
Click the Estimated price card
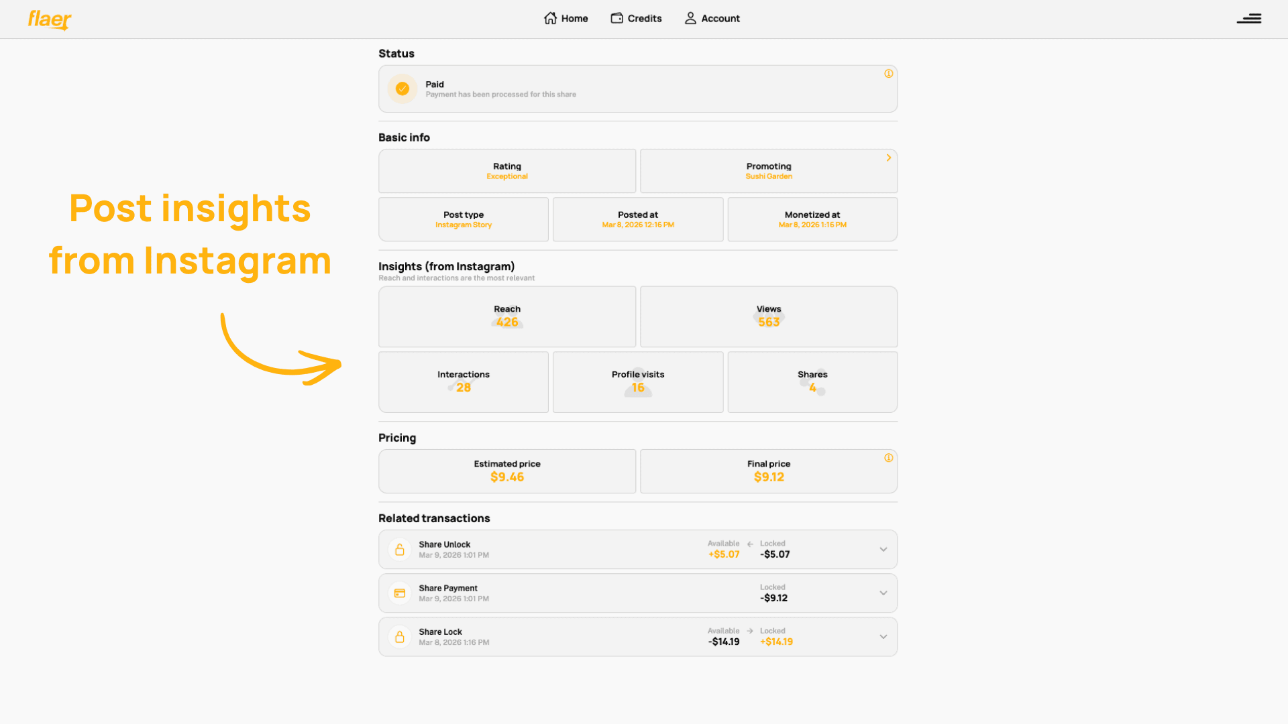506,471
